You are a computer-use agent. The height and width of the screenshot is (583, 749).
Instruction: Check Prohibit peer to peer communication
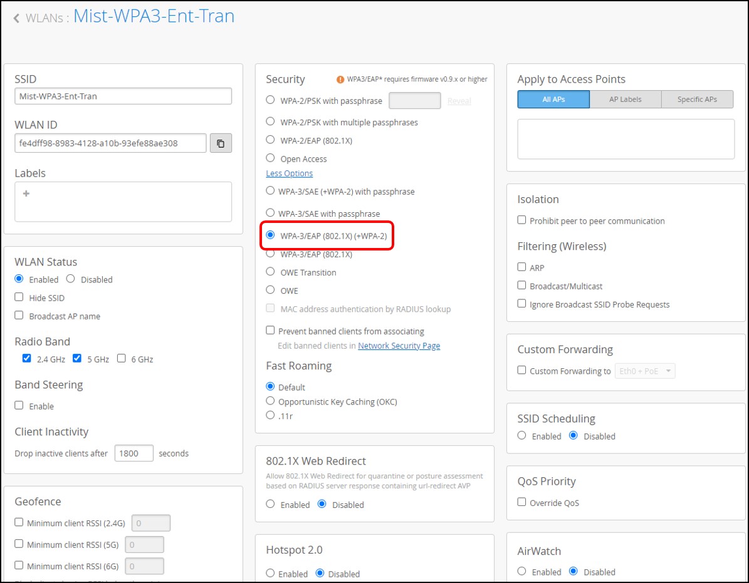coord(521,220)
